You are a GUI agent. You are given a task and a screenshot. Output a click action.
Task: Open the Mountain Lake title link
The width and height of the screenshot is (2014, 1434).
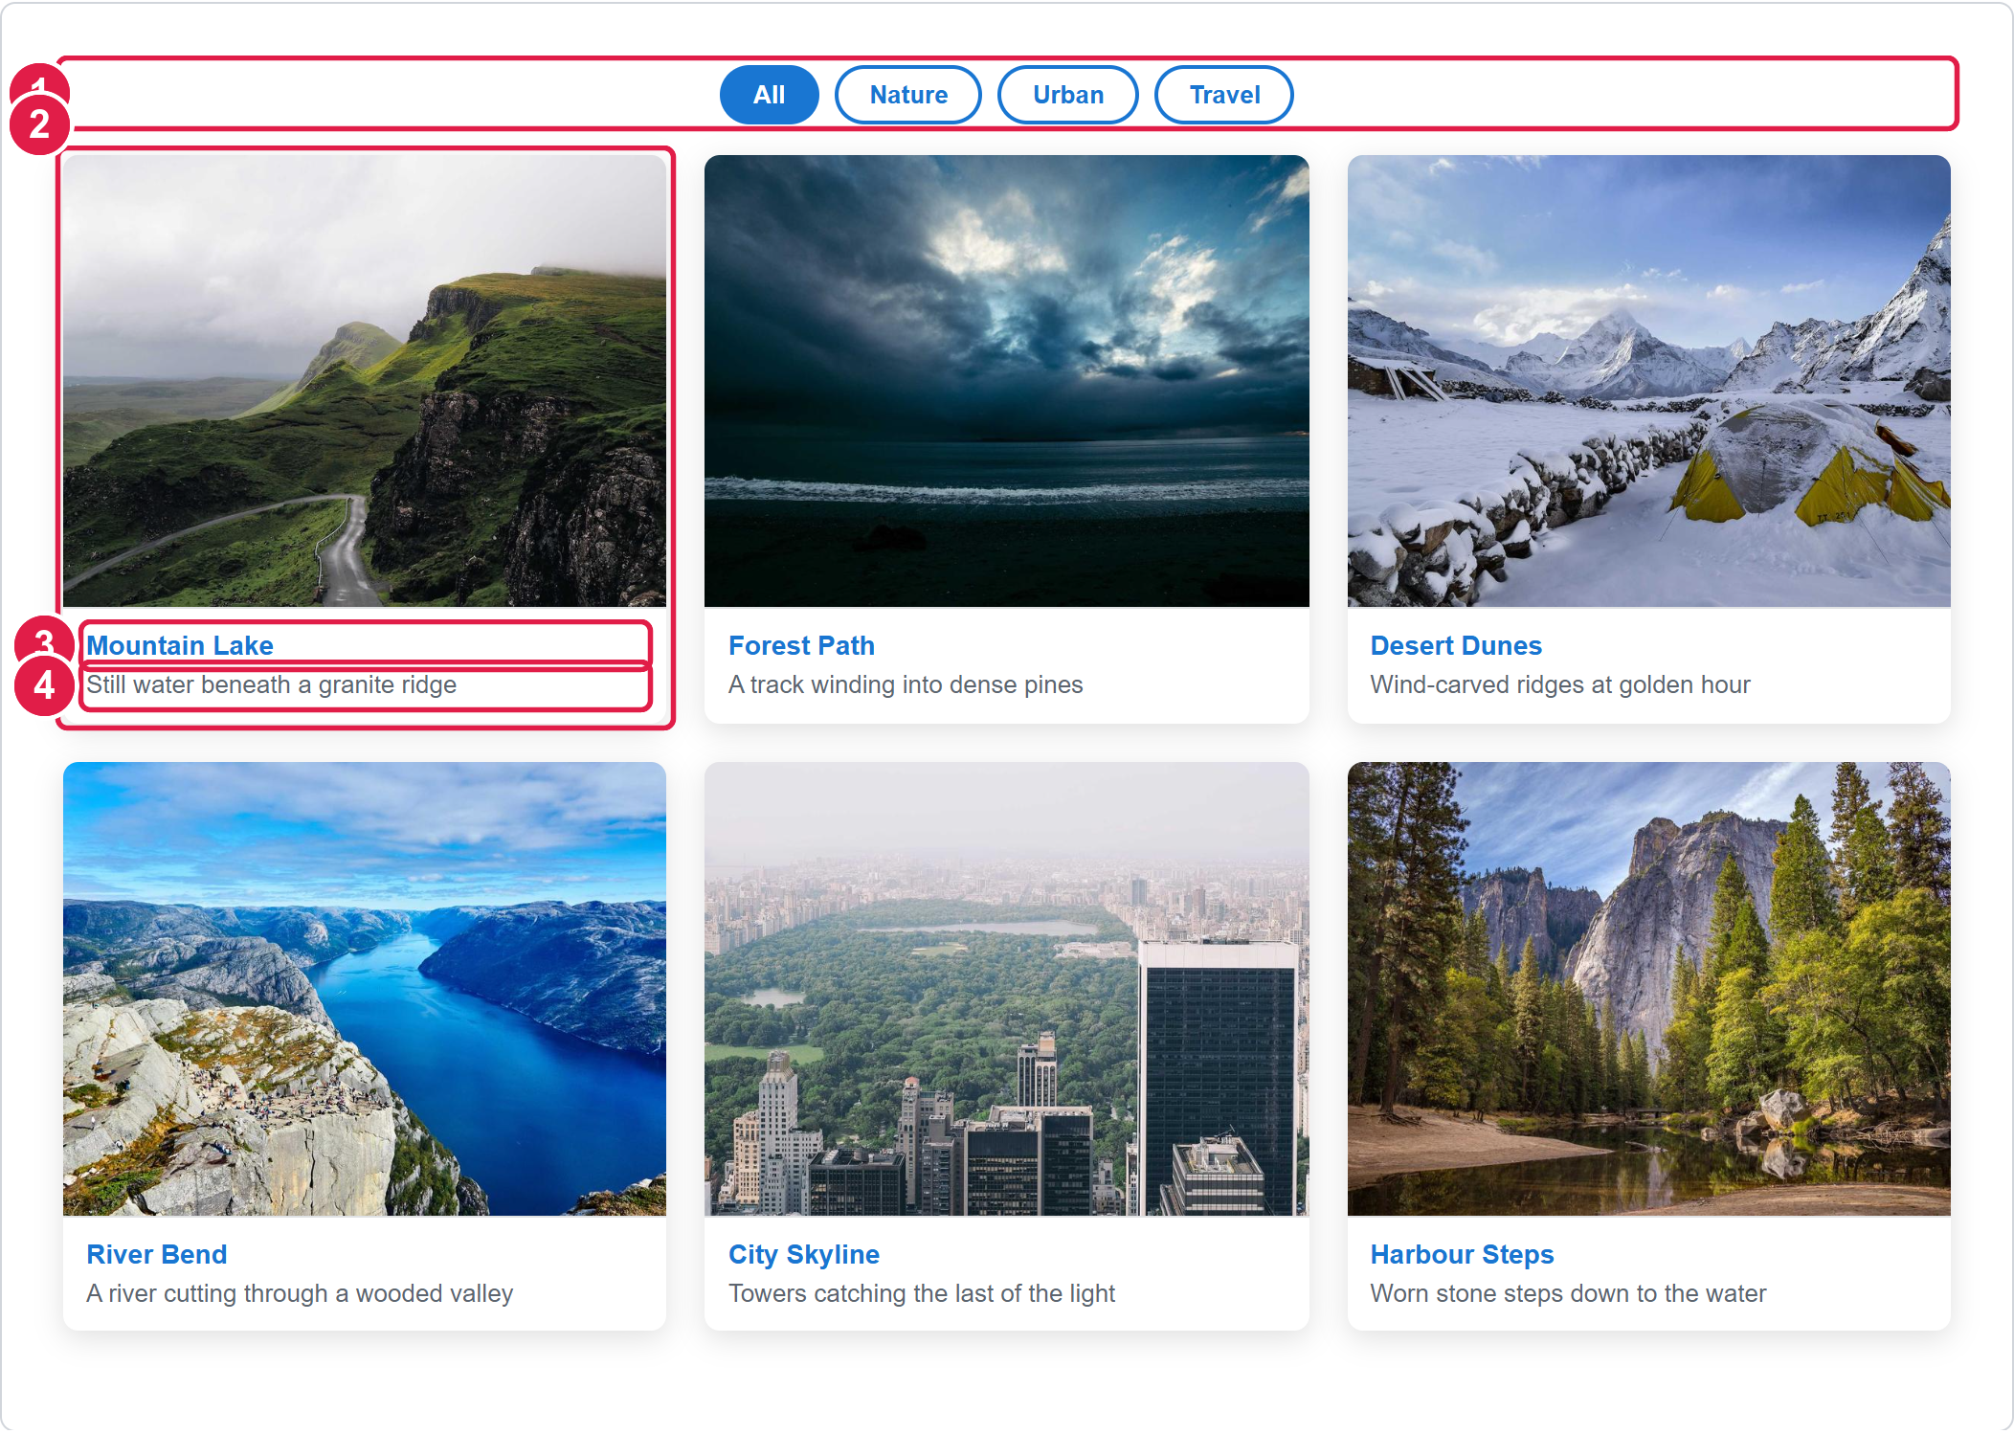point(180,645)
